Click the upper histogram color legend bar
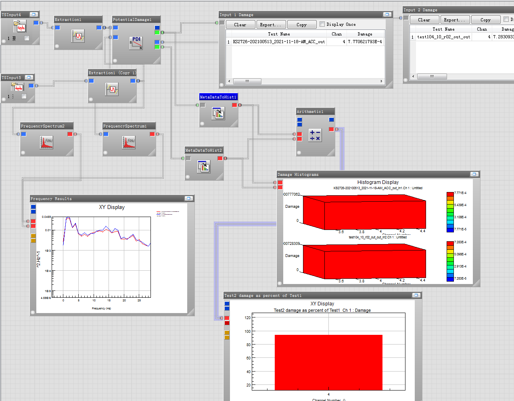The image size is (514, 401). coord(450,212)
